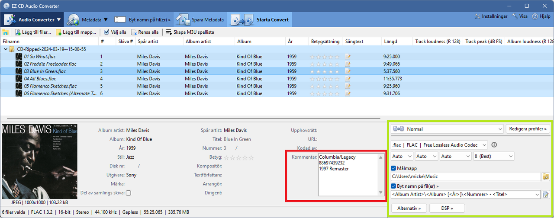
Task: Click the DSP » button
Action: [x=447, y=208]
